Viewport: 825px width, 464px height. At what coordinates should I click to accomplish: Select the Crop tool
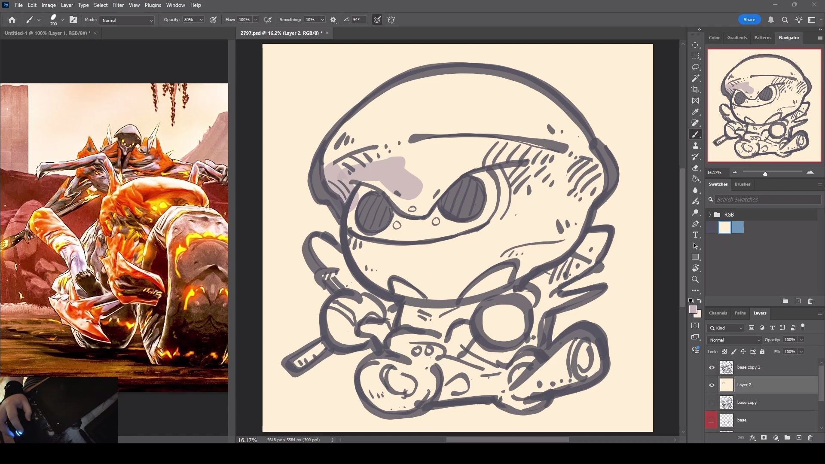coord(695,89)
